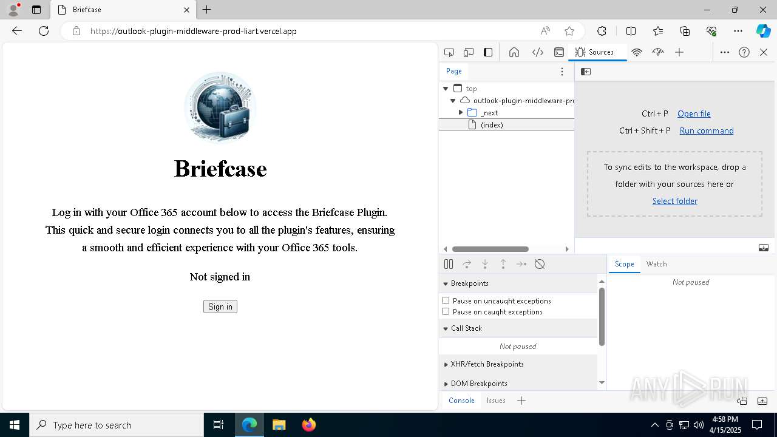Open the Issues drawer tab
Image resolution: width=777 pixels, height=437 pixels.
coord(496,401)
